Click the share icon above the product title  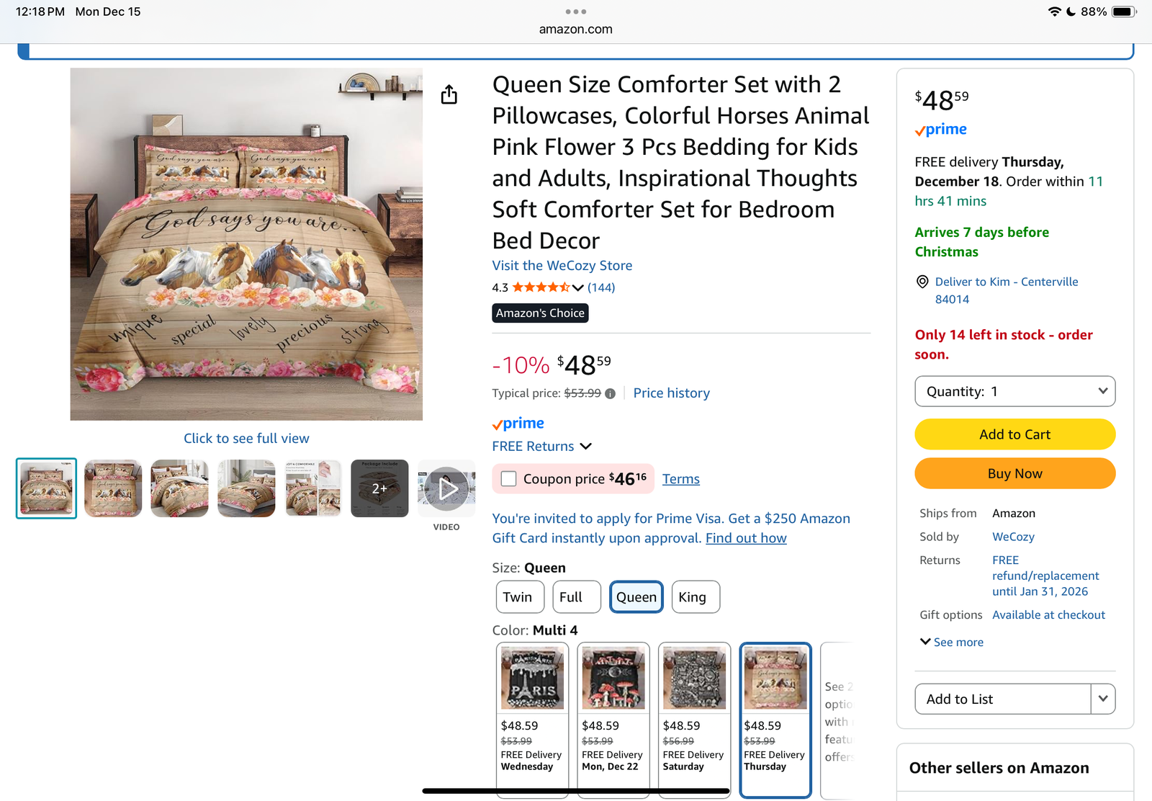click(449, 94)
